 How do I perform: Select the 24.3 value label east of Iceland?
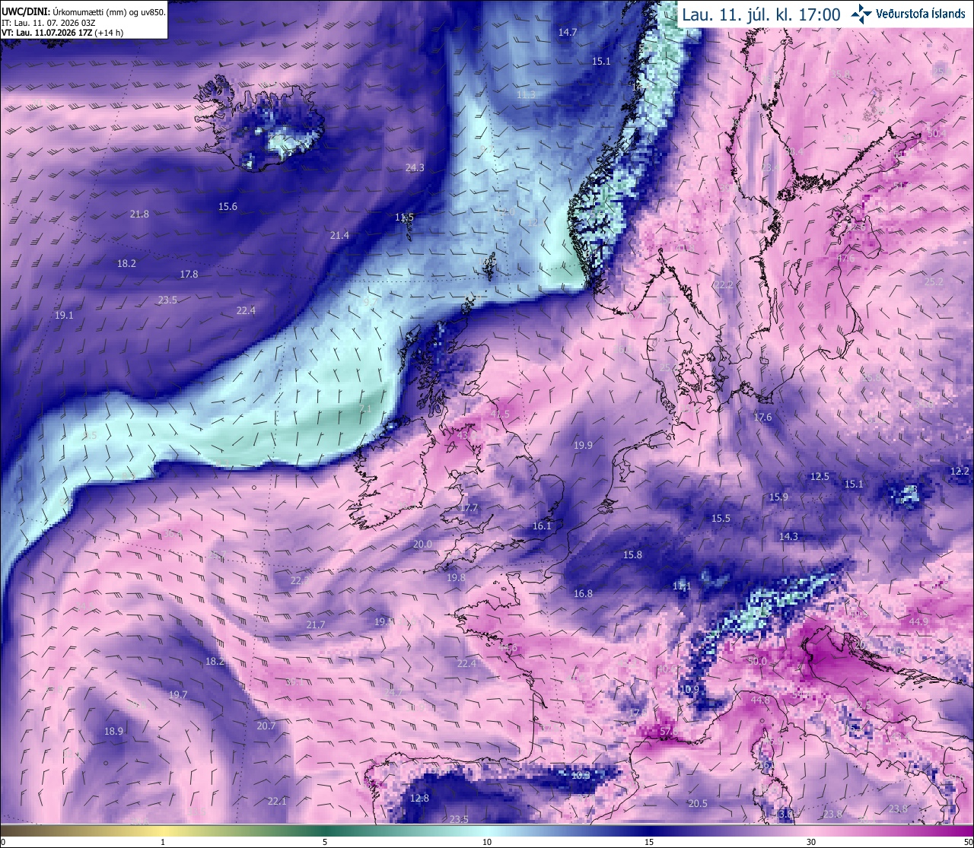click(415, 168)
